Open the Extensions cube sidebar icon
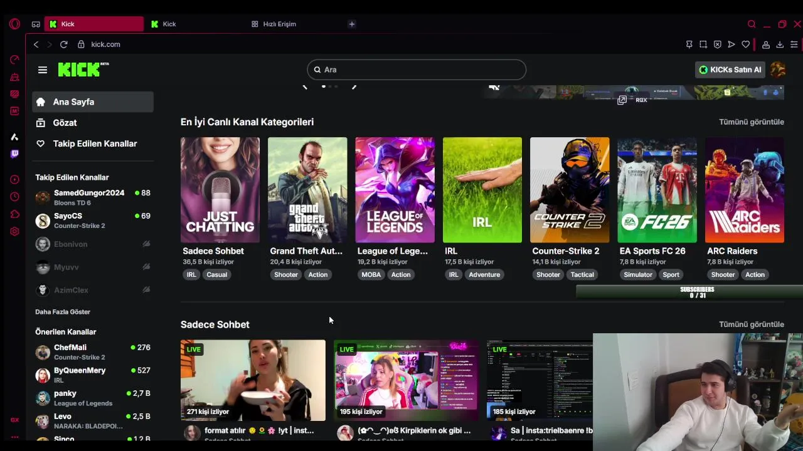The image size is (803, 451). 14,214
